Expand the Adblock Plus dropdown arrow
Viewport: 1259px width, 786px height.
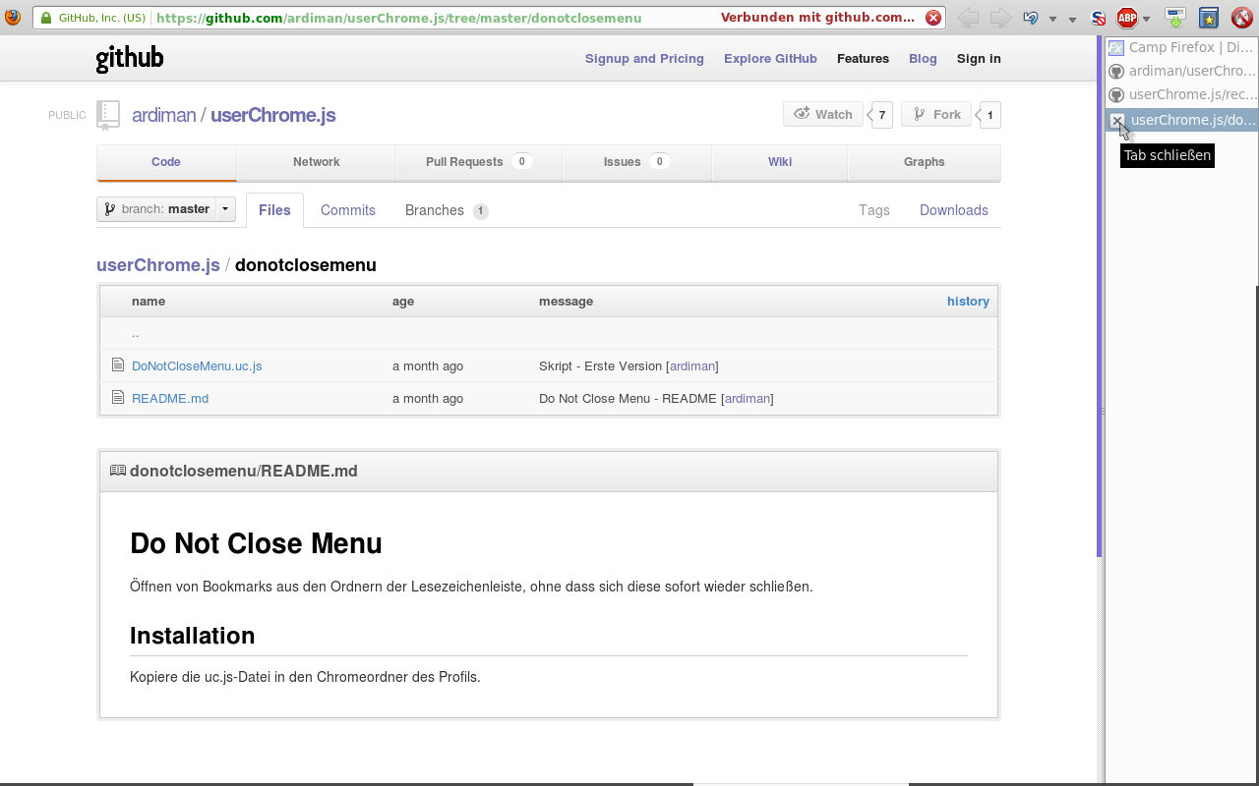coord(1147,19)
